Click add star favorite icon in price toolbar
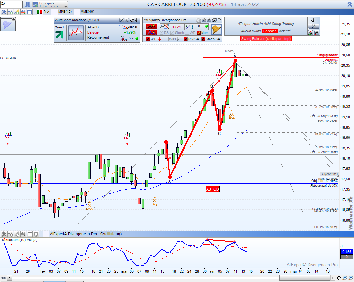 click(17, 12)
